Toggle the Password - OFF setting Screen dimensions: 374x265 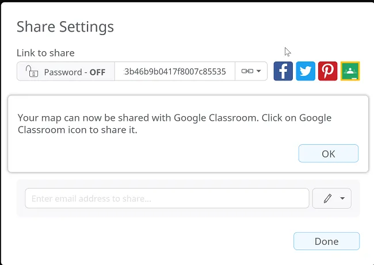point(66,72)
